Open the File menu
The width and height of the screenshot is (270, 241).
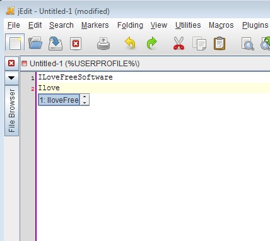pos(14,25)
